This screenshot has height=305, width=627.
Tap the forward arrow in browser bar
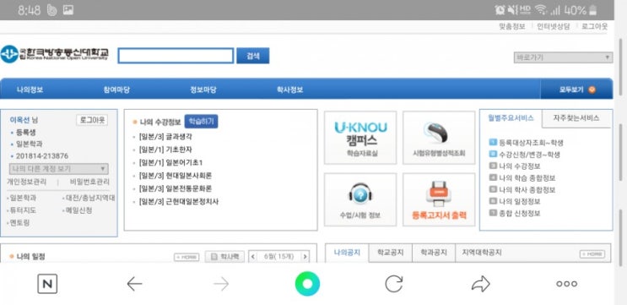221,284
